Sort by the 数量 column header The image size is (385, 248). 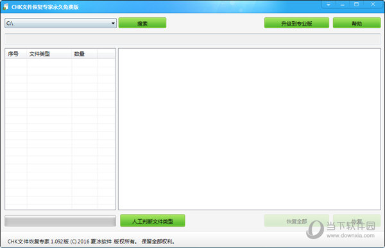click(85, 54)
